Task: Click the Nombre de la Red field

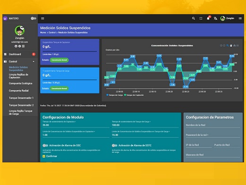Action: pyautogui.click(x=213, y=125)
